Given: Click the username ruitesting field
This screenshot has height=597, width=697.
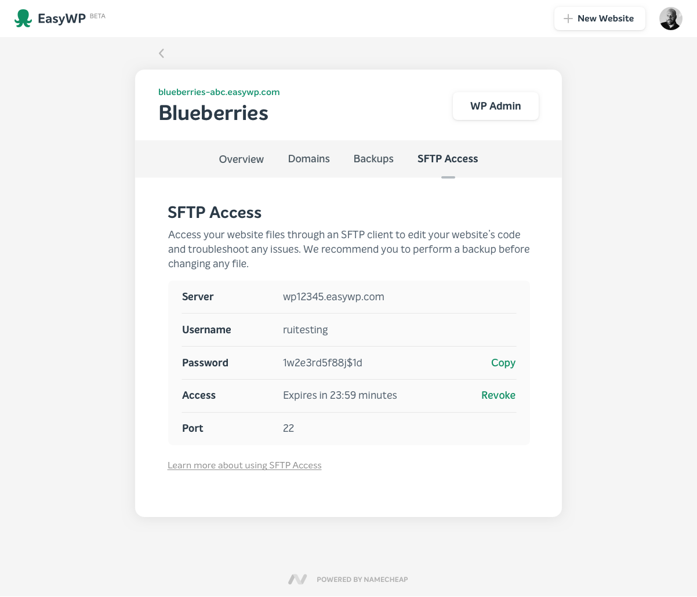Looking at the screenshot, I should point(306,329).
